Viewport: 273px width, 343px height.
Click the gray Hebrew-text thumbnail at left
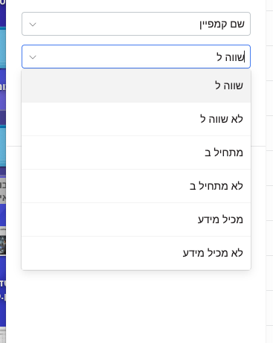[3, 191]
